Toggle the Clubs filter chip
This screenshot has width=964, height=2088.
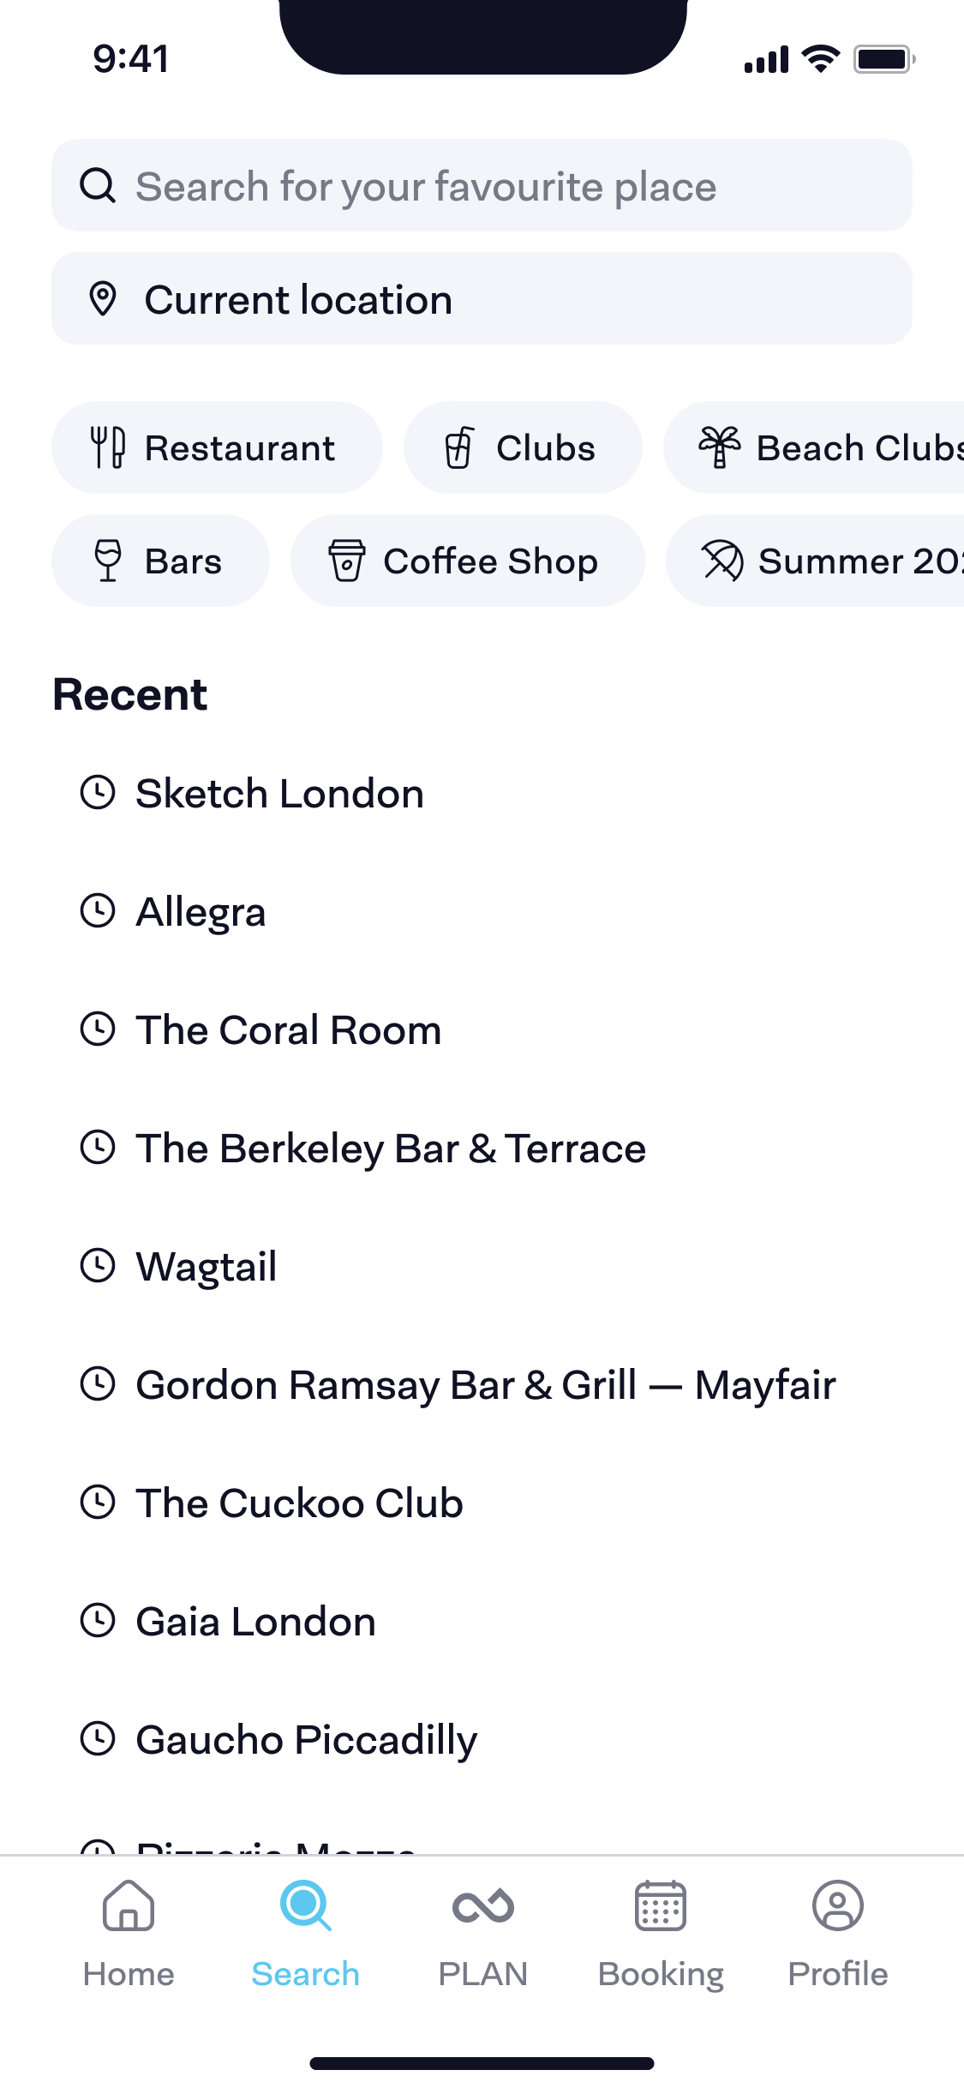point(523,447)
